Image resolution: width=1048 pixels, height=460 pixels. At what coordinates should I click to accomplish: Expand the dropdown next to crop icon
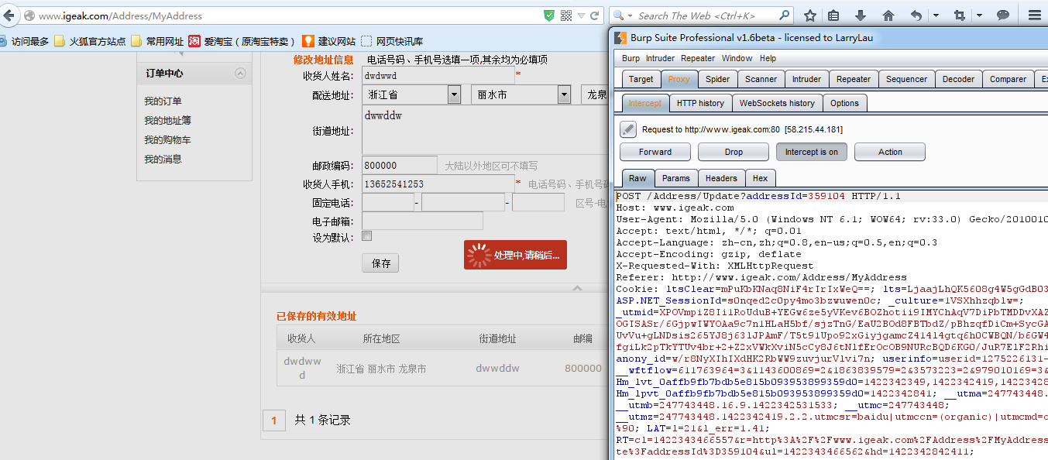click(979, 15)
